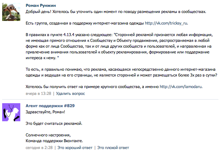Click the Команда поддержки Вконтакте signature
Viewport: 221px width, 153px height.
tap(54, 141)
